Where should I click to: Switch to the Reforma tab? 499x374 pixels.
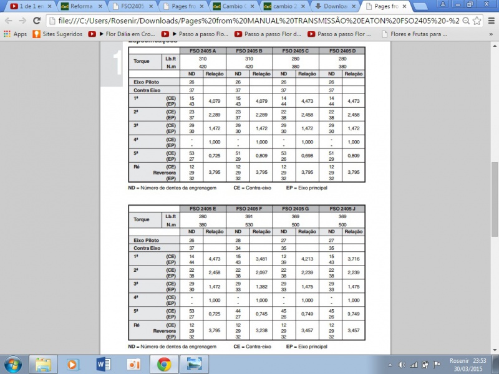tap(82, 6)
